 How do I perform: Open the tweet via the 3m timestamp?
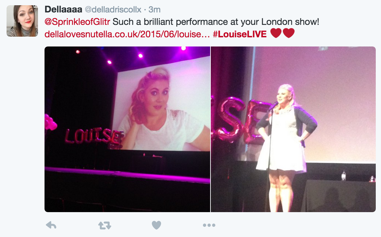point(154,10)
